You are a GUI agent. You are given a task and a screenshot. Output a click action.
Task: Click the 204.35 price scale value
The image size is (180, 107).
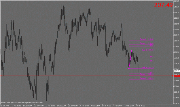point(177,103)
